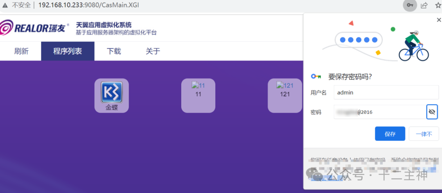Image resolution: width=442 pixels, height=193 pixels.
Task: Select the 程序列表 tab
Action: coord(68,51)
